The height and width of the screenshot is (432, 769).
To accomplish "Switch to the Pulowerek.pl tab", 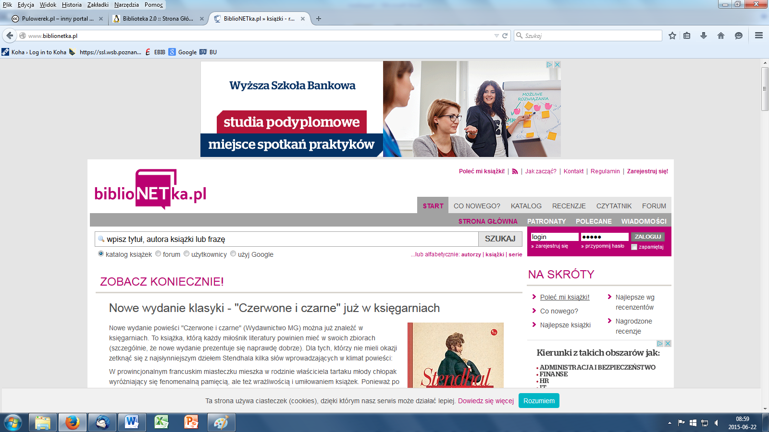I will point(58,19).
